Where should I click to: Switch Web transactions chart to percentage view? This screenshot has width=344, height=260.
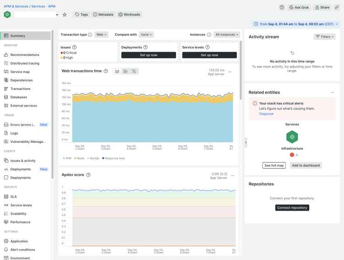[x=134, y=71]
